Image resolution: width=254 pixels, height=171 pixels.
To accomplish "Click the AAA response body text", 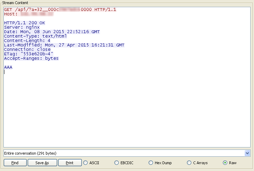I will coord(8,67).
